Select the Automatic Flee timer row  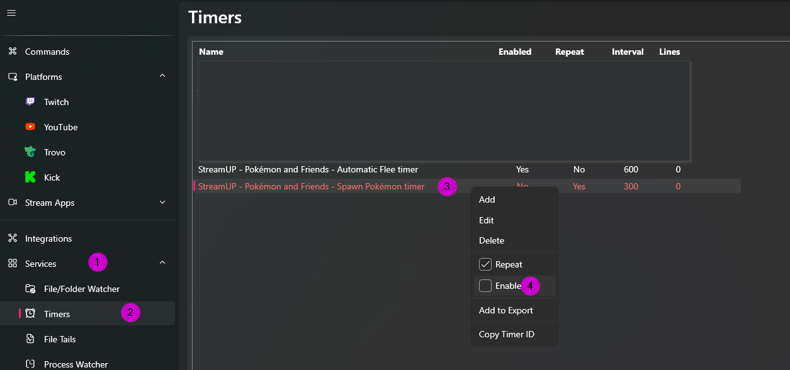(308, 169)
